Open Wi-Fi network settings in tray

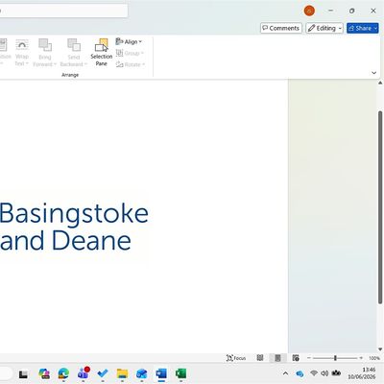click(314, 373)
